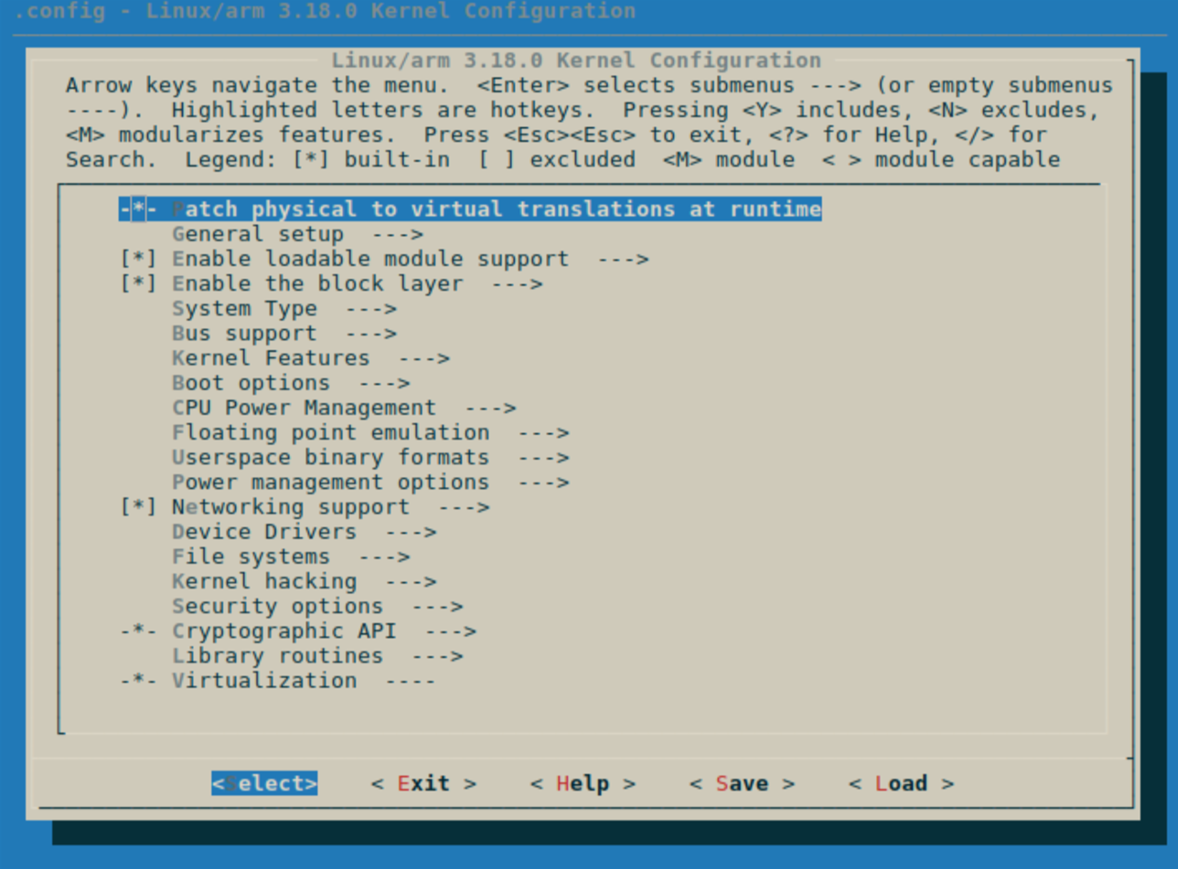This screenshot has height=869, width=1178.
Task: Open the Kernel Features submenu
Action: pos(311,358)
